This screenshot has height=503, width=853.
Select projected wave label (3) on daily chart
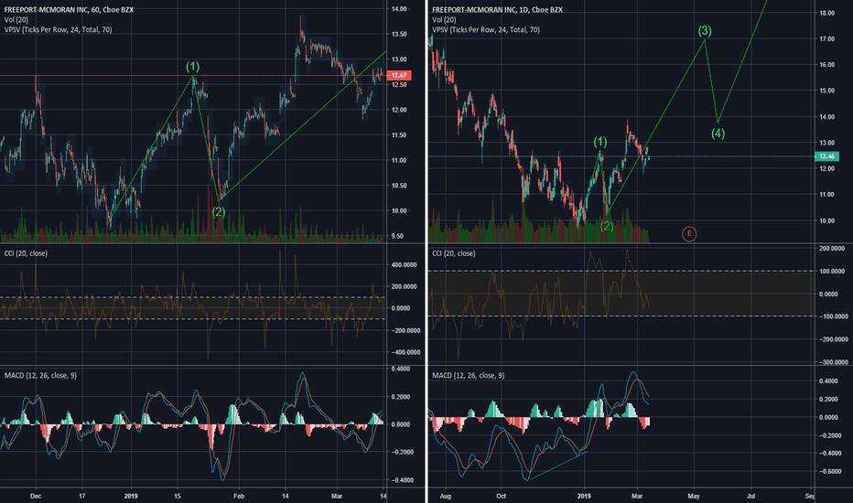(705, 30)
